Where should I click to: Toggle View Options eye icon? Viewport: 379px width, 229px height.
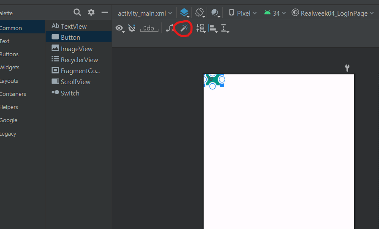pyautogui.click(x=120, y=29)
